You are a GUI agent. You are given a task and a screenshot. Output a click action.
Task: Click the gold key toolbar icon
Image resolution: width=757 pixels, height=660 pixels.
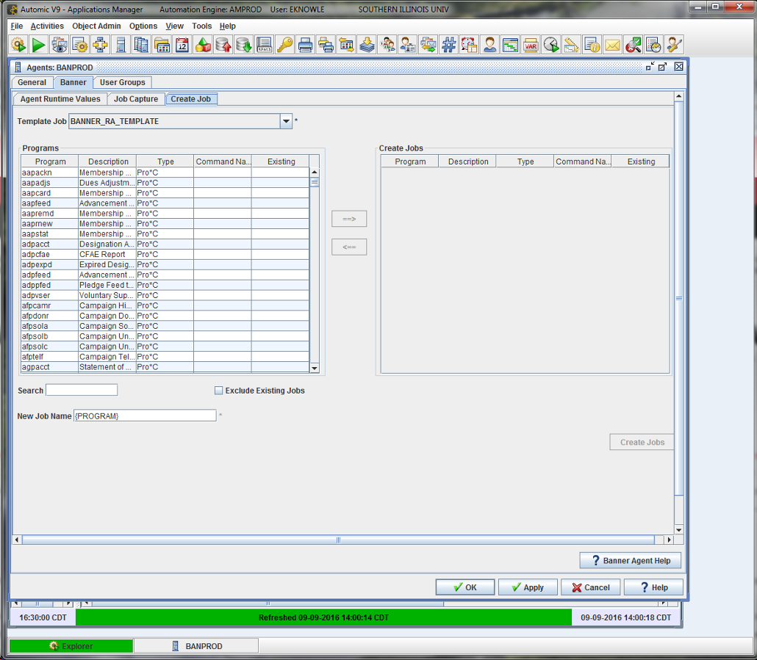[x=284, y=46]
